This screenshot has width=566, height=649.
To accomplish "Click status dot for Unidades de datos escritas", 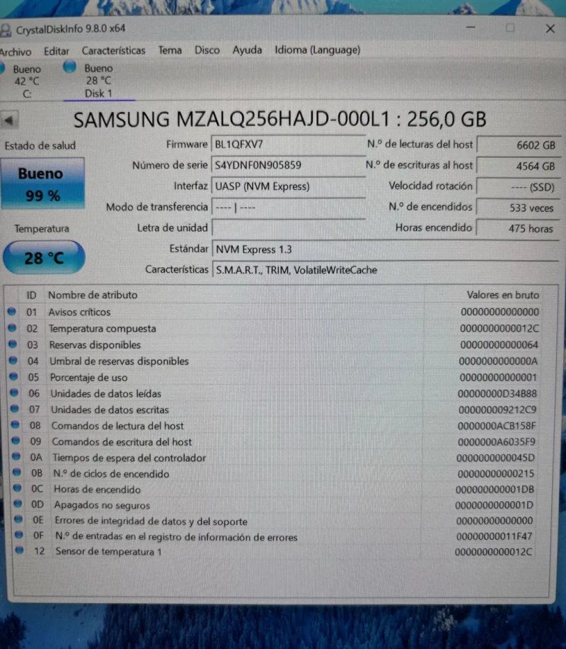I will click(x=14, y=409).
